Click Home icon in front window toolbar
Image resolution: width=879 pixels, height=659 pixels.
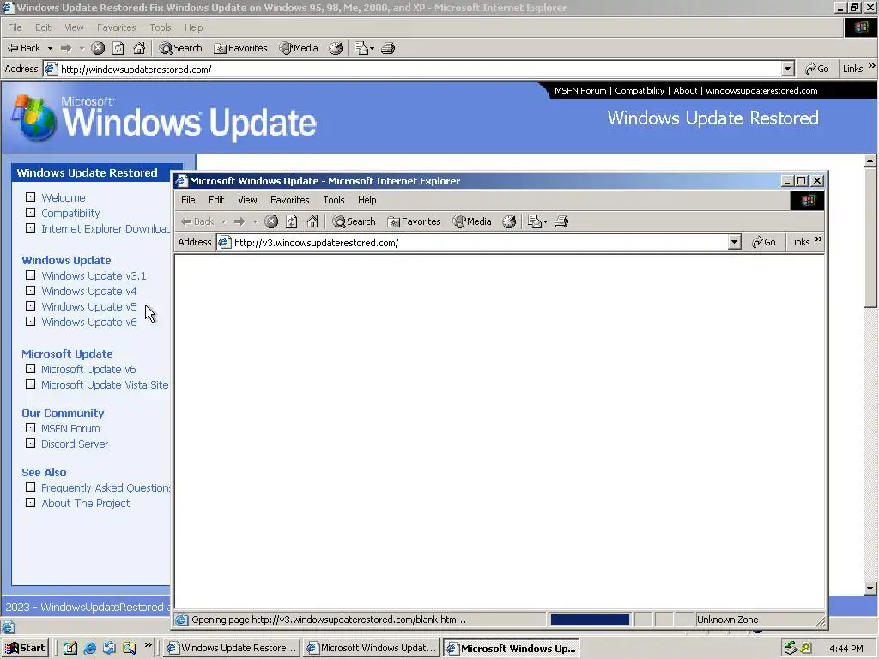[x=312, y=221]
